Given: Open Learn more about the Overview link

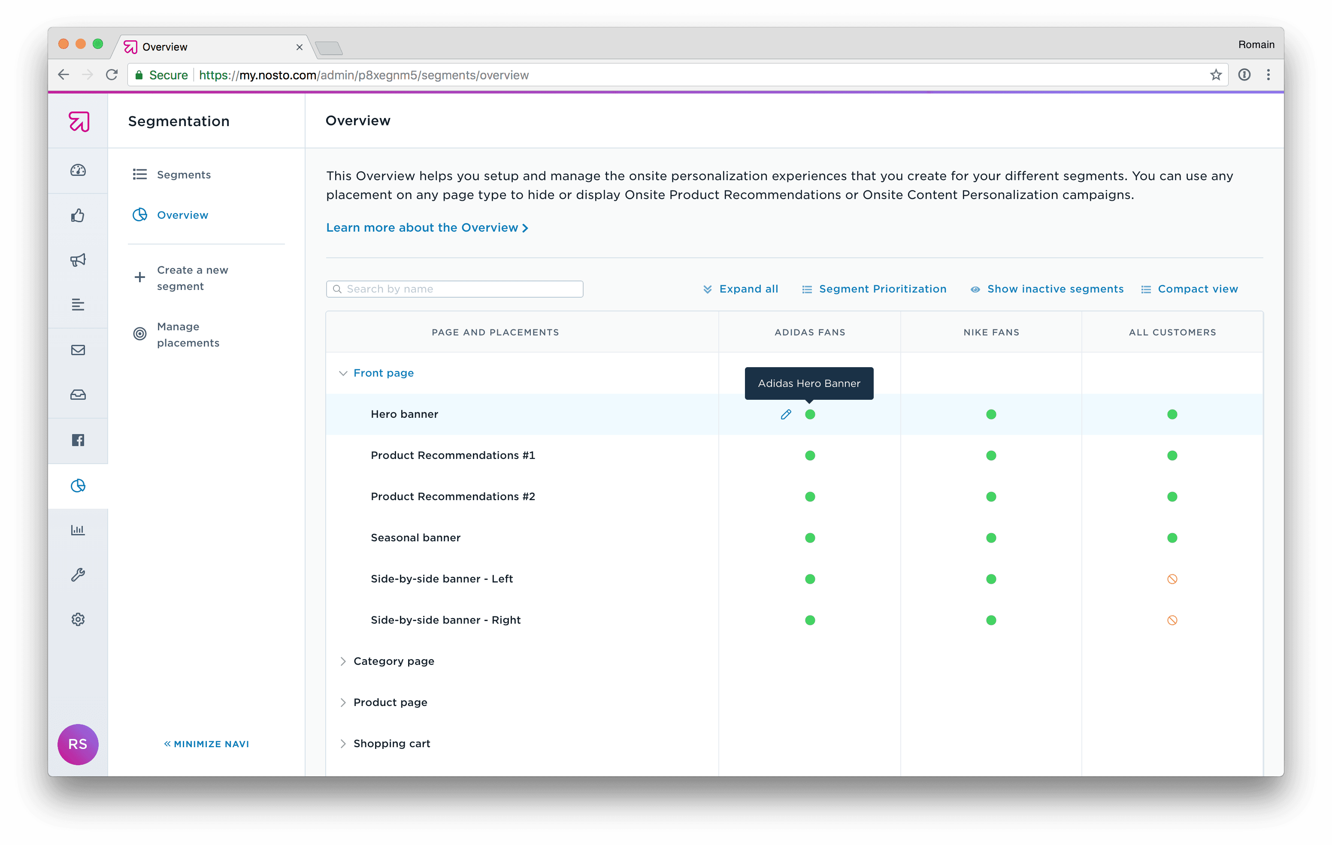Looking at the screenshot, I should (x=427, y=228).
